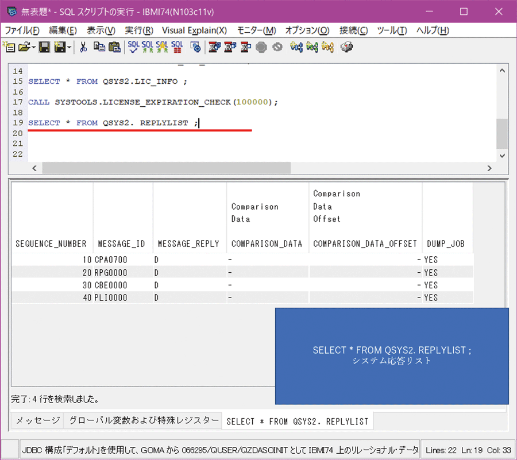
Task: Click the Save diskette icon
Action: tap(44, 47)
